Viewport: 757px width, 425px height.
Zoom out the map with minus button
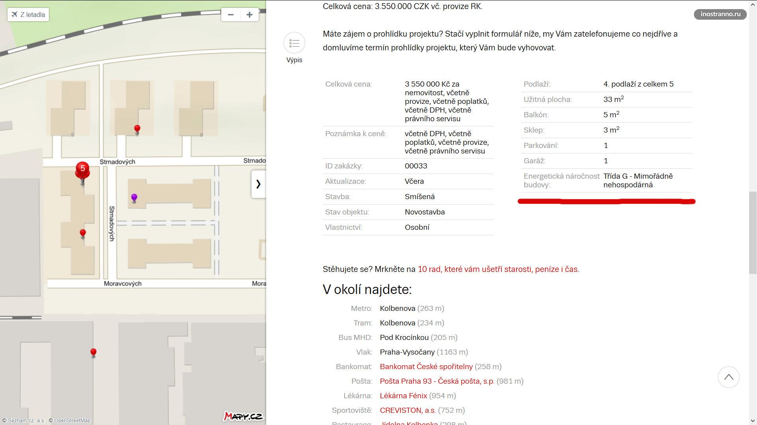pos(231,15)
